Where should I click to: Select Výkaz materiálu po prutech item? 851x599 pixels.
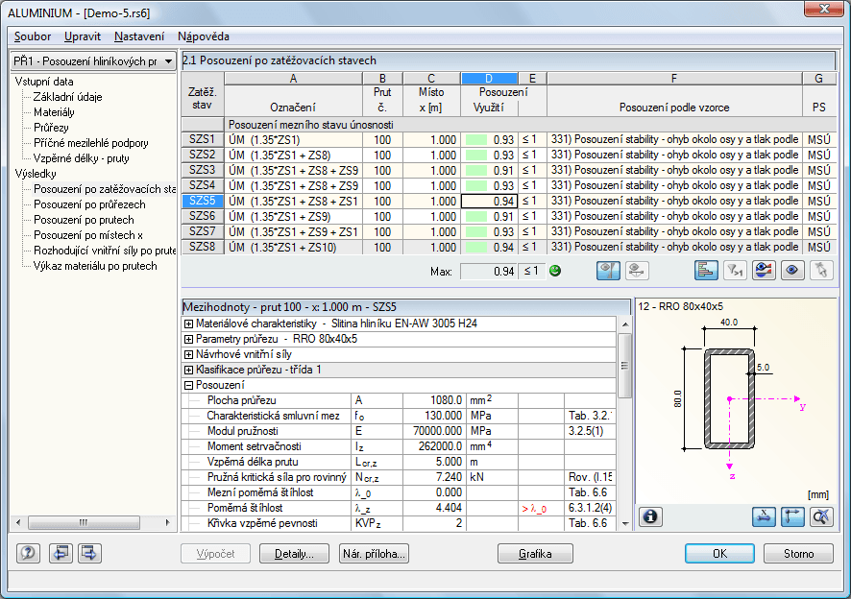95,266
